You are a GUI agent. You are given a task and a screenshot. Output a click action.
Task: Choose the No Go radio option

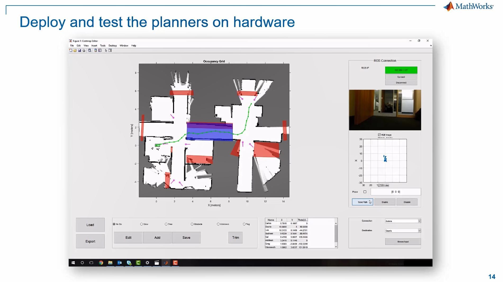(114, 224)
